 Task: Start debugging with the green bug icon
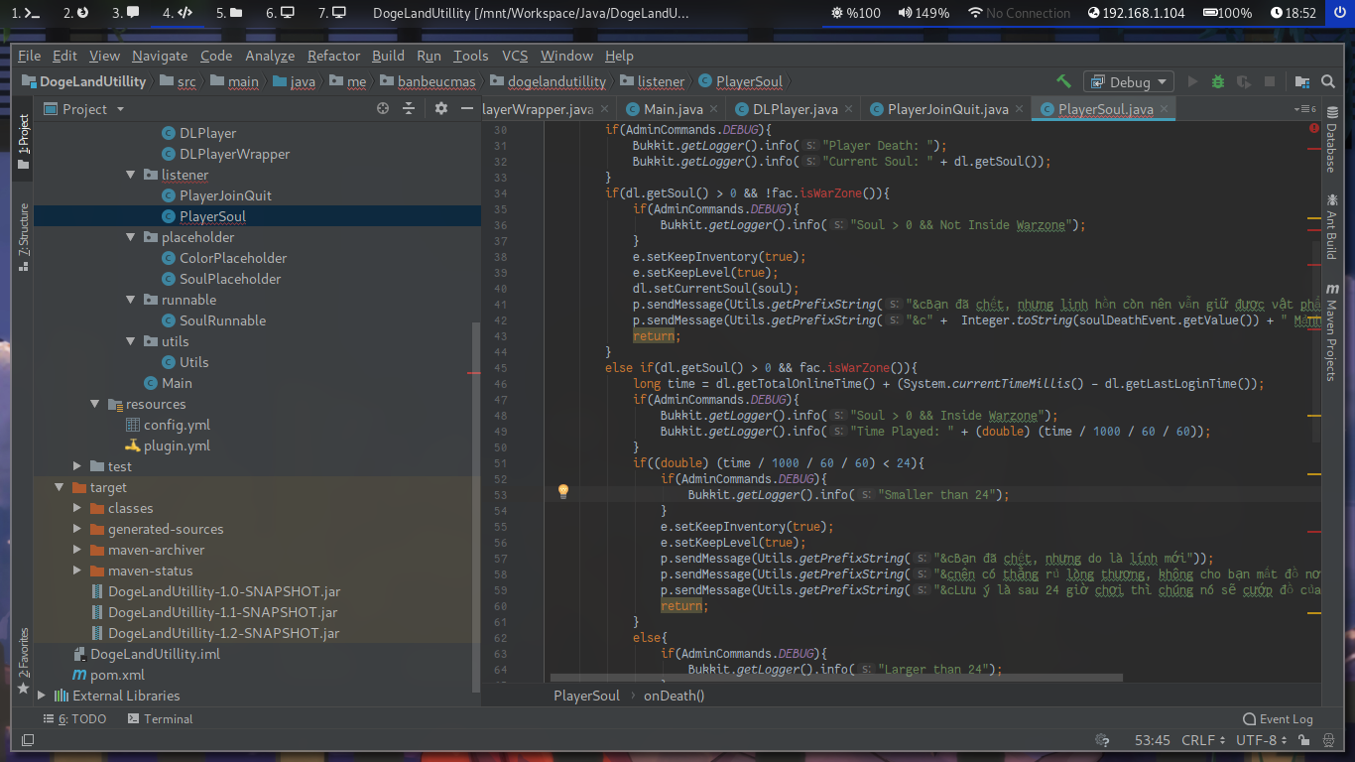(x=1217, y=81)
